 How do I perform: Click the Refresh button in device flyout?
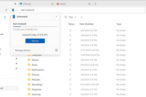point(35,41)
